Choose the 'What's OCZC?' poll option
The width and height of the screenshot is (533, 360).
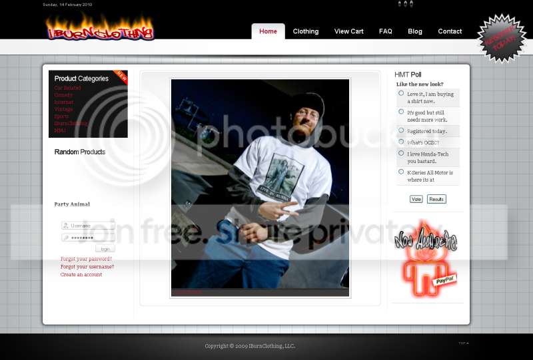(x=401, y=141)
